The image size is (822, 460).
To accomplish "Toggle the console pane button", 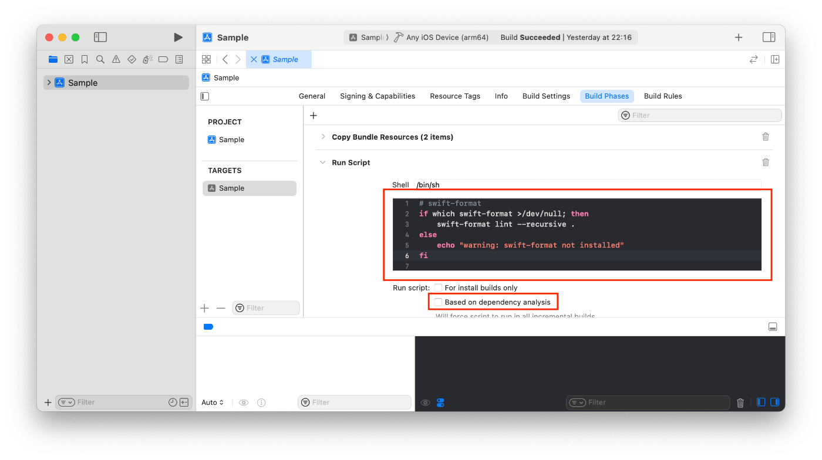I will [x=774, y=402].
